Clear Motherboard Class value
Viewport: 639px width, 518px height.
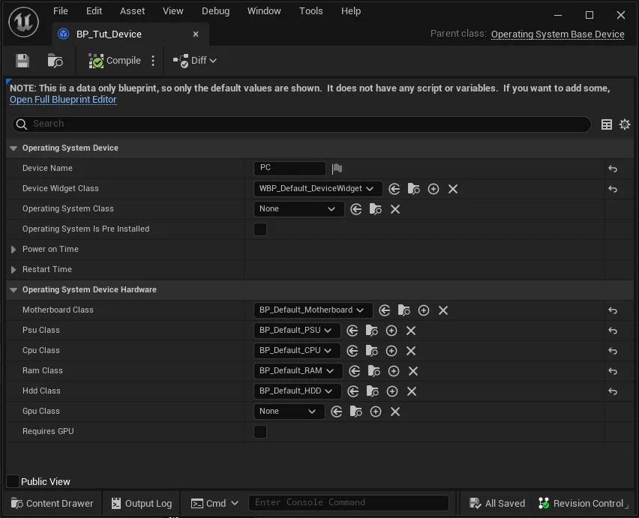coord(443,310)
